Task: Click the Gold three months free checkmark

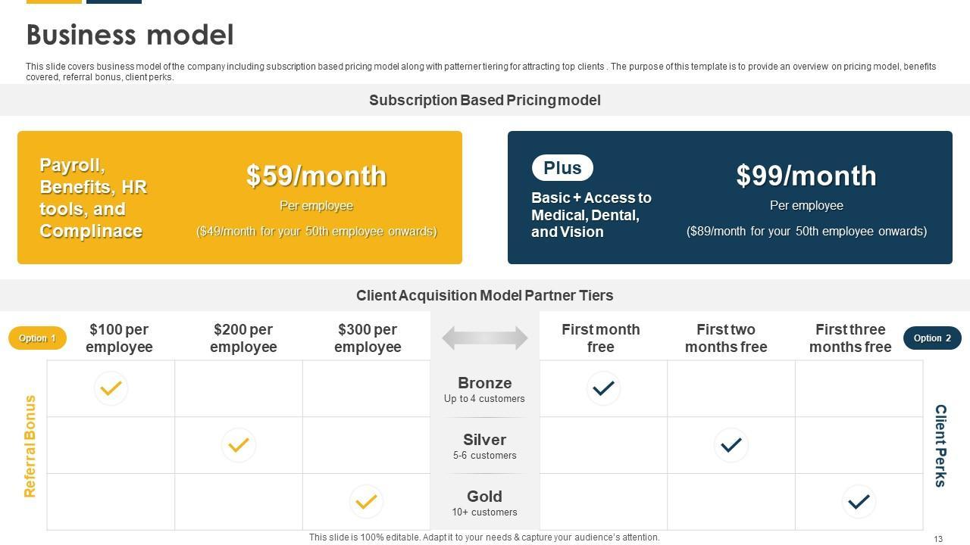Action: 859,502
